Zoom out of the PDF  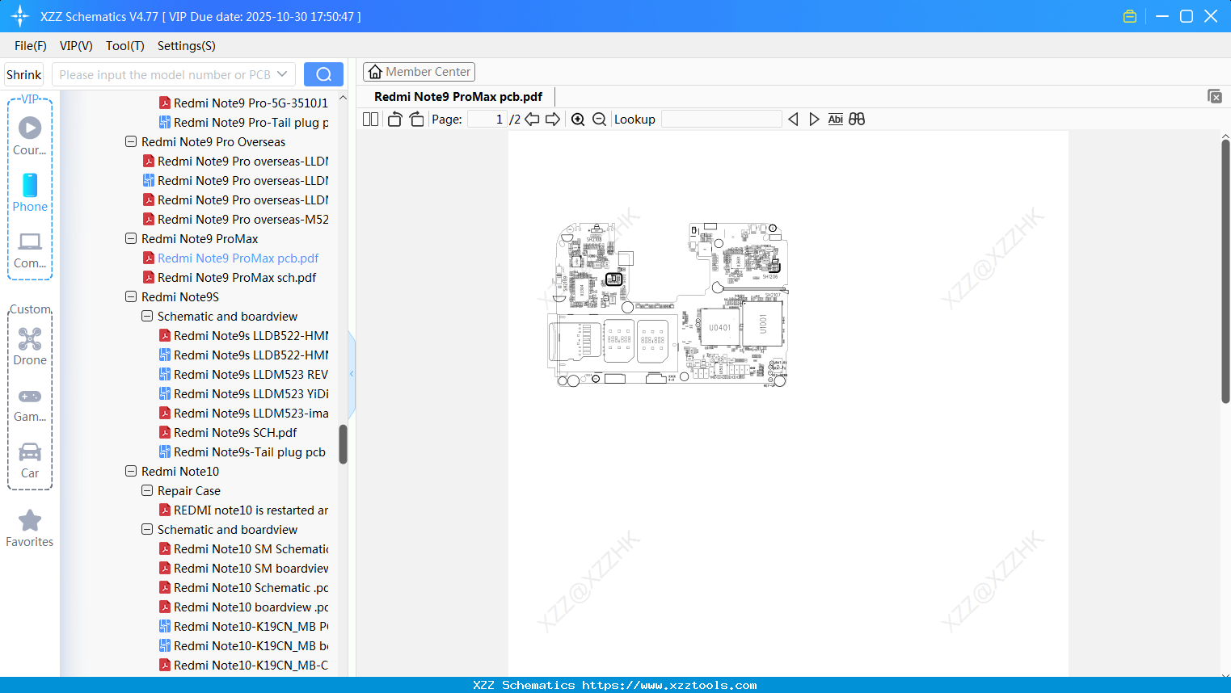[x=599, y=119]
